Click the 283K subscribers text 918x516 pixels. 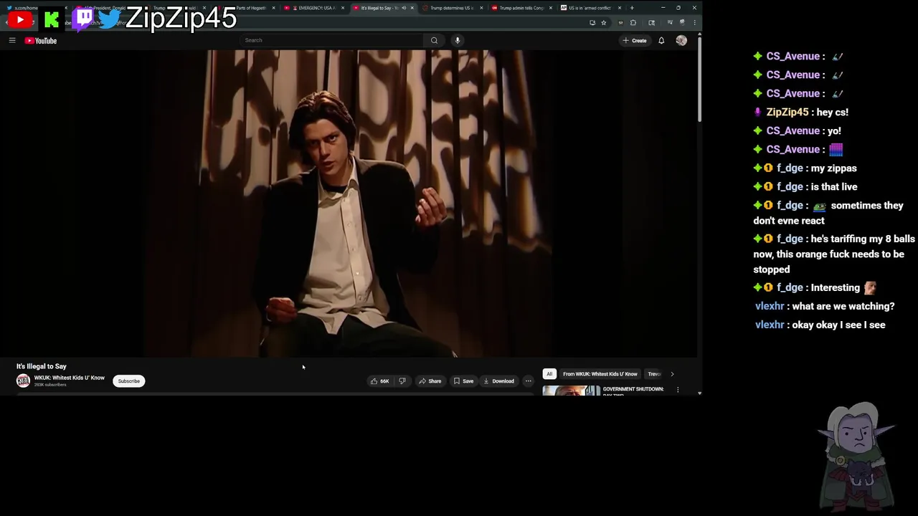point(50,385)
